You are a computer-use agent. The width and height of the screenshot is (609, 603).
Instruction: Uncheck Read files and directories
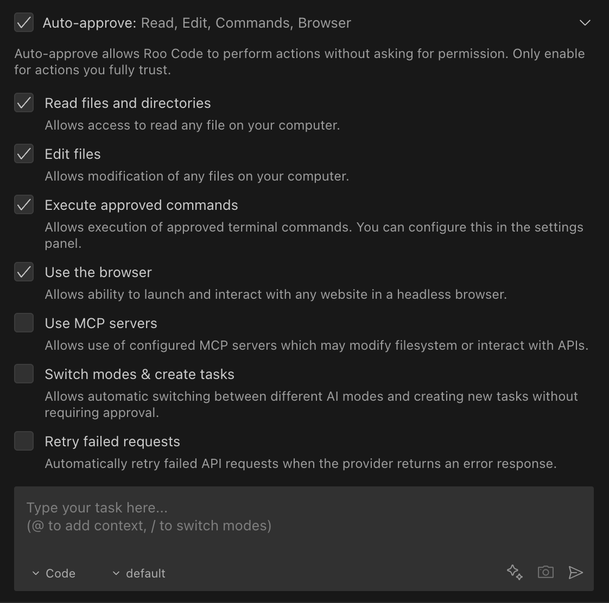24,103
